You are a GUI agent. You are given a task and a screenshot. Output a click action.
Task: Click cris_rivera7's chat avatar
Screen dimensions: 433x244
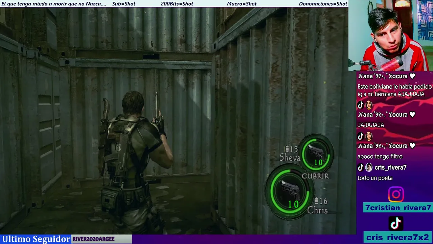click(x=369, y=167)
